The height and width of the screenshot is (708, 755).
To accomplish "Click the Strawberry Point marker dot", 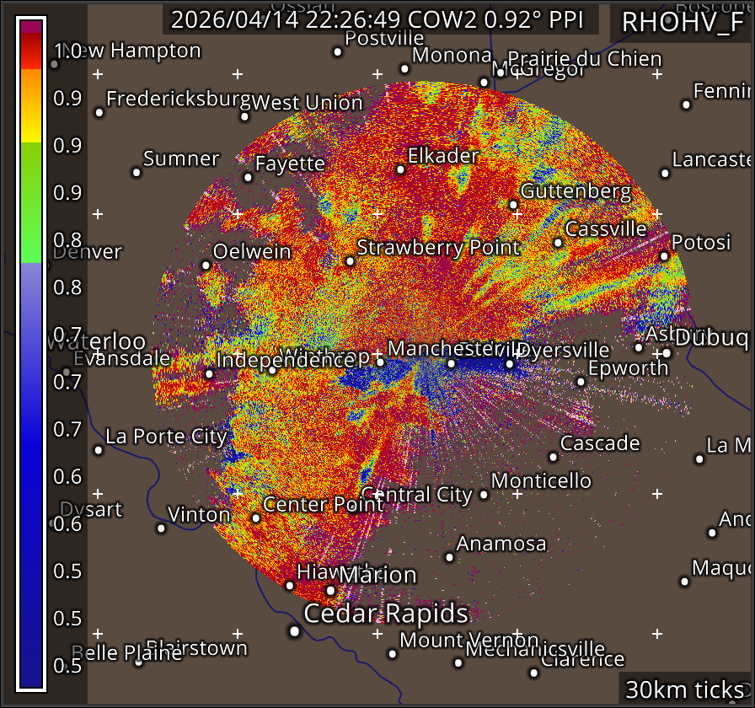I will (x=350, y=261).
